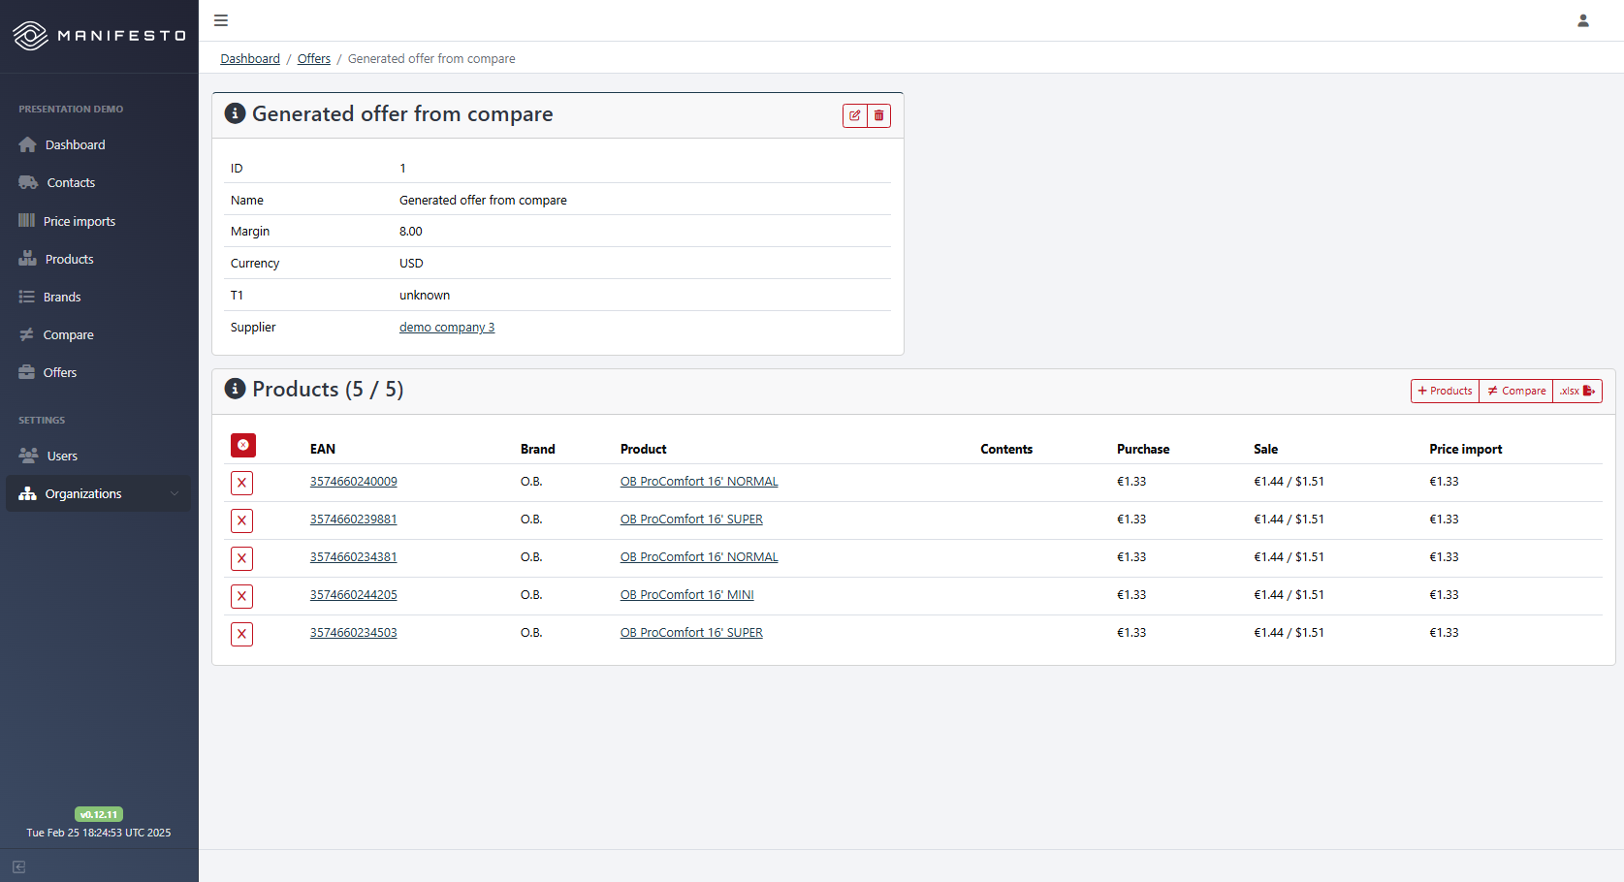Screen dimensions: 1624x882
Task: Click info icon beside Products heading
Action: click(235, 389)
